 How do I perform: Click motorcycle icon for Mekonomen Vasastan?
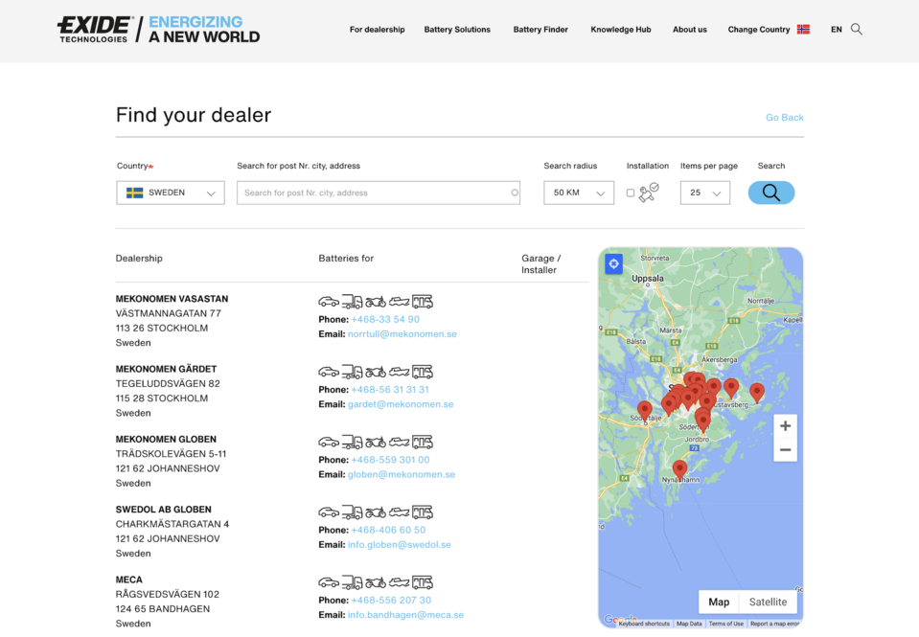pos(376,303)
